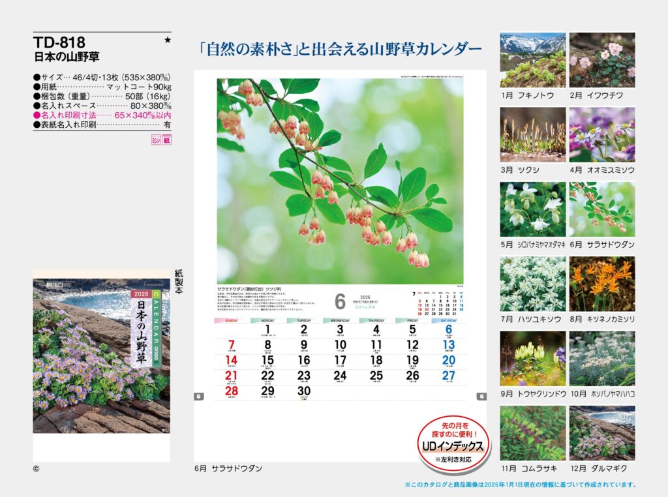The width and height of the screenshot is (668, 497).
Task: Click the copyright symbol at bottom left
Action: pos(37,469)
